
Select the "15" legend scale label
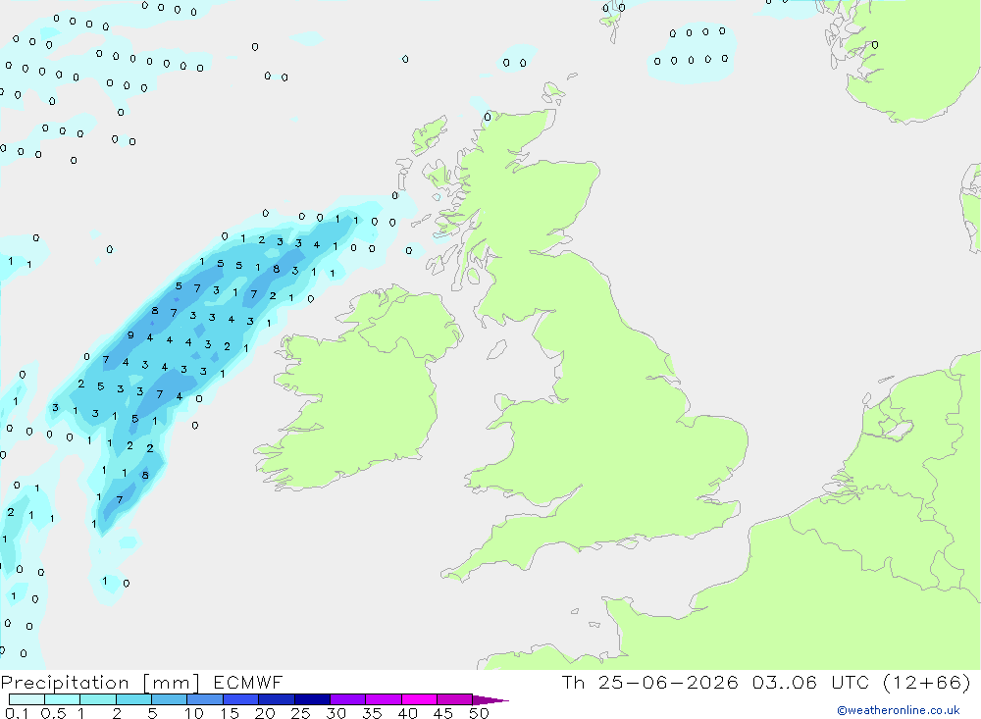coord(229,713)
